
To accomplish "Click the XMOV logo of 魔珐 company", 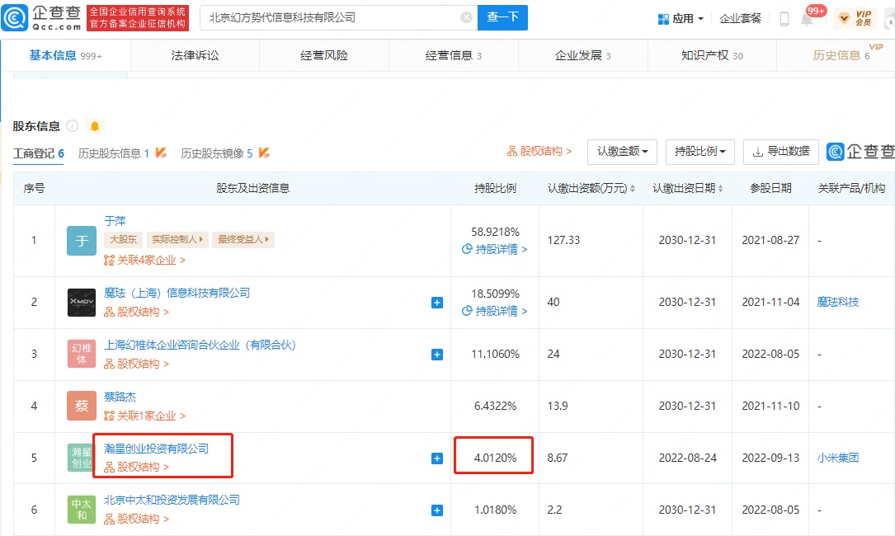I will click(x=82, y=302).
